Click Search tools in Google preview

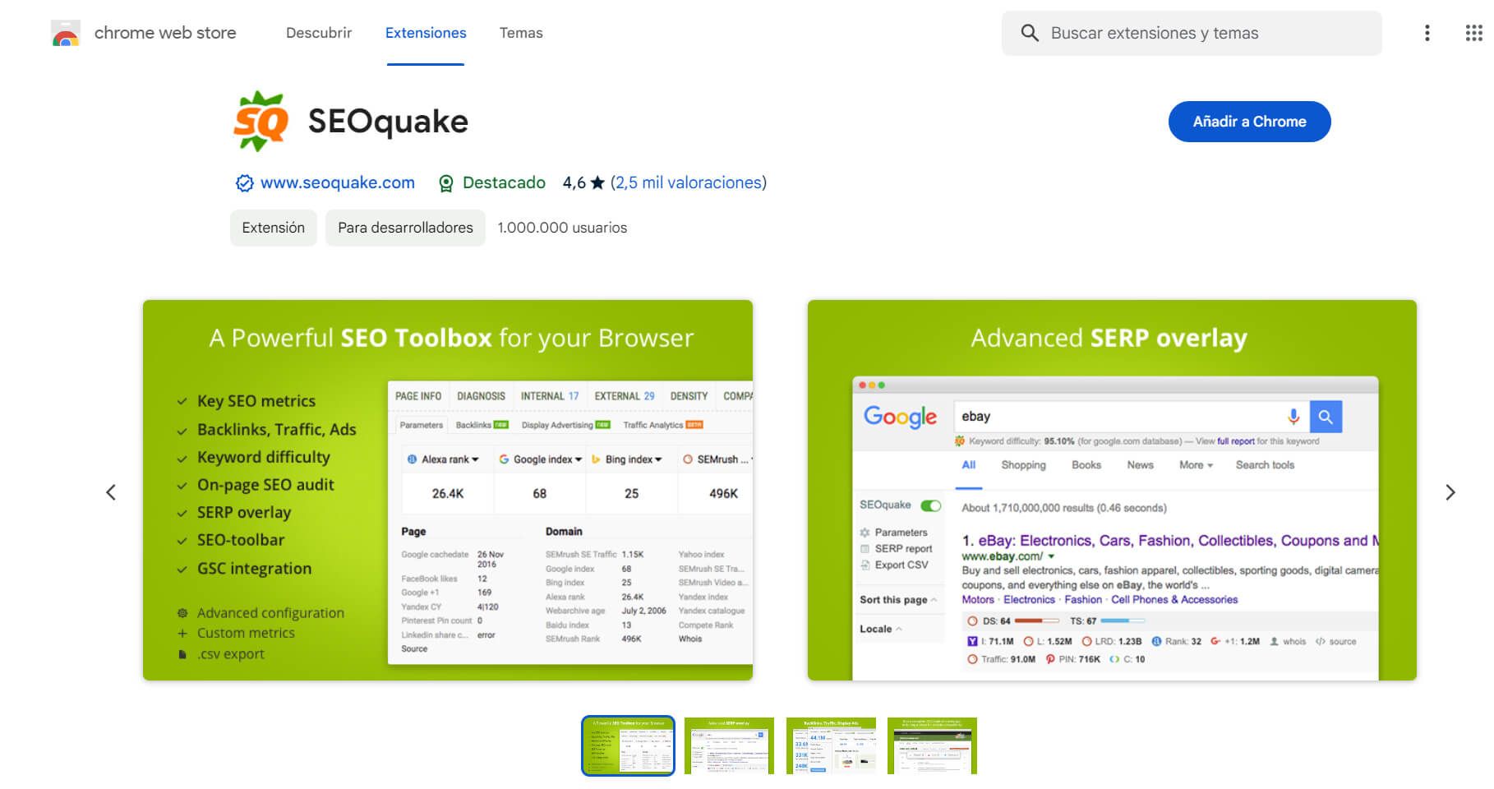(1265, 465)
